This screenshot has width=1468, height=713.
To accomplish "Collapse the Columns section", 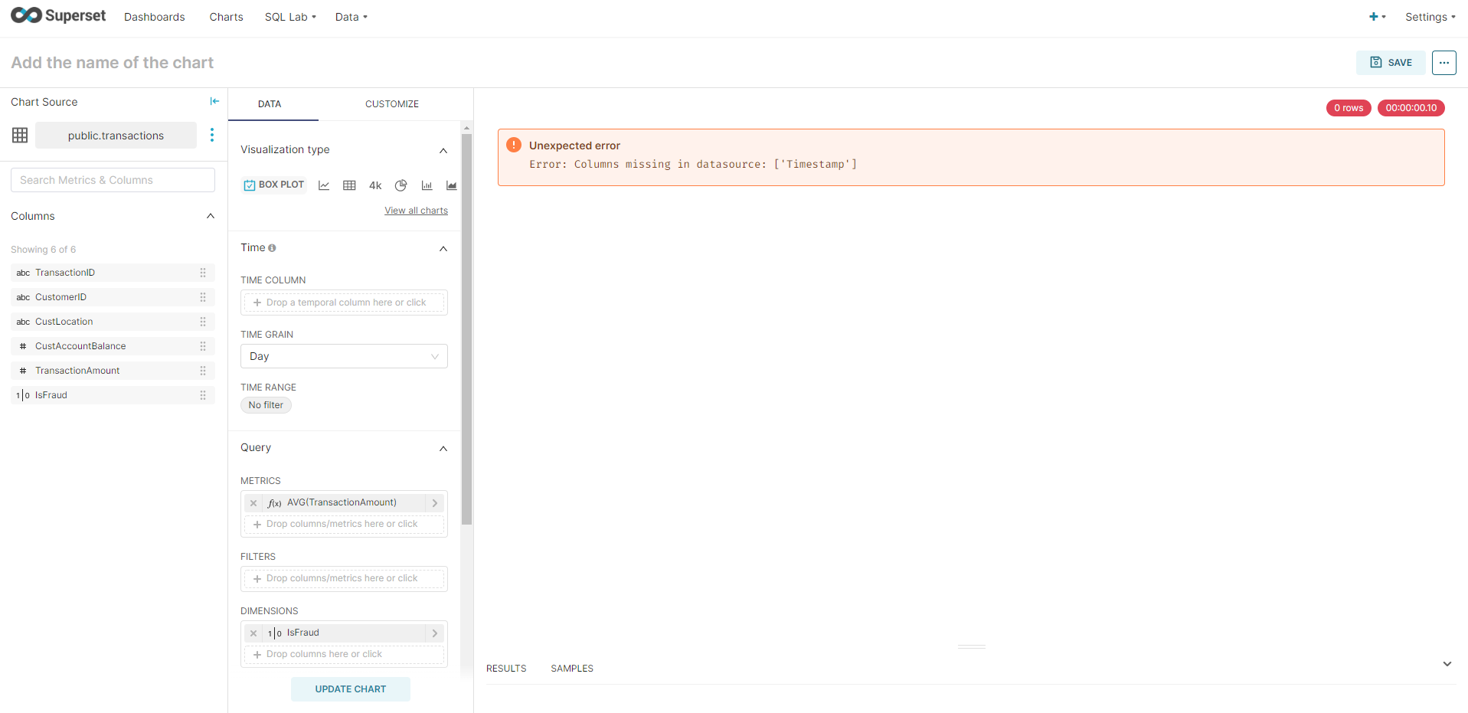I will click(x=210, y=216).
